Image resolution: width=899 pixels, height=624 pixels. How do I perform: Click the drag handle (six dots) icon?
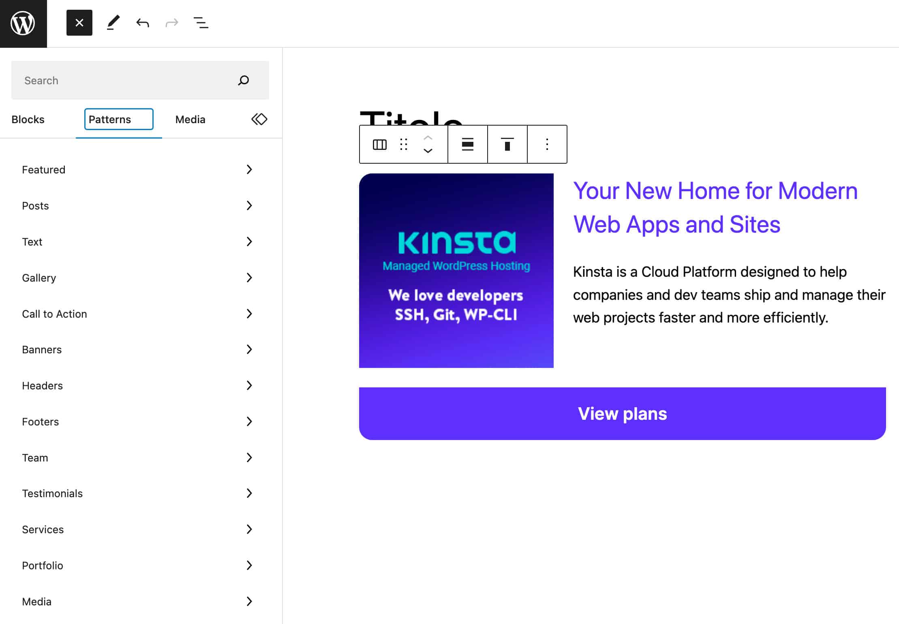(x=404, y=144)
